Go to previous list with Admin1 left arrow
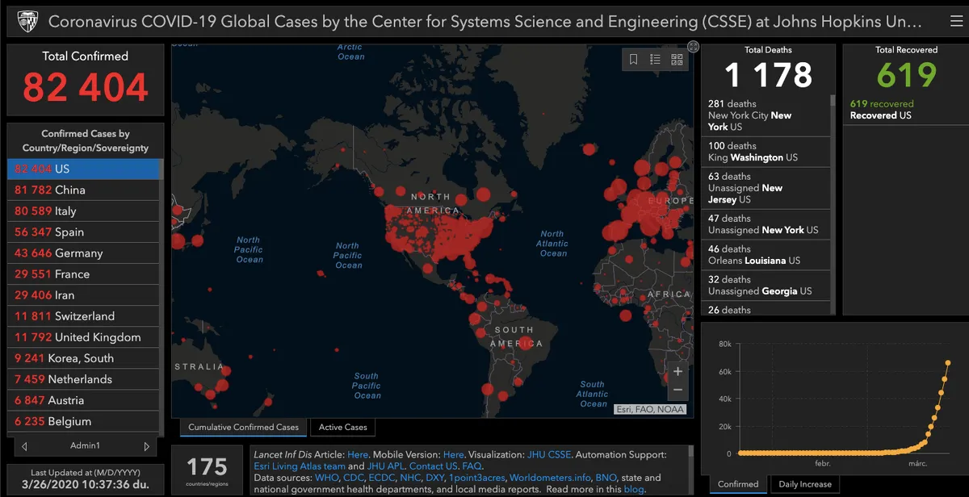Viewport: 969px width, 497px height. point(24,446)
